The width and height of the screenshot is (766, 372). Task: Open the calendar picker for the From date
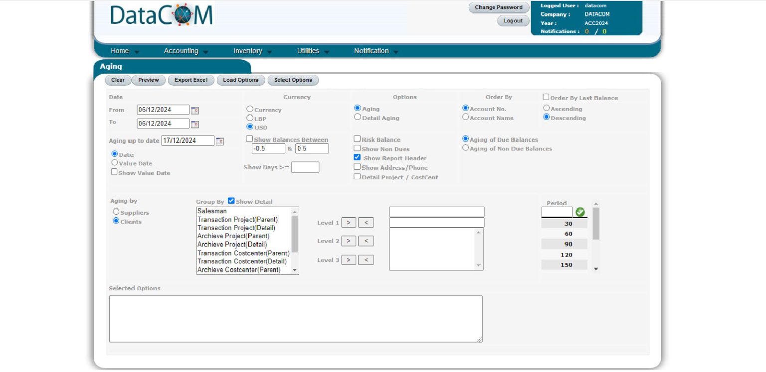tap(194, 110)
